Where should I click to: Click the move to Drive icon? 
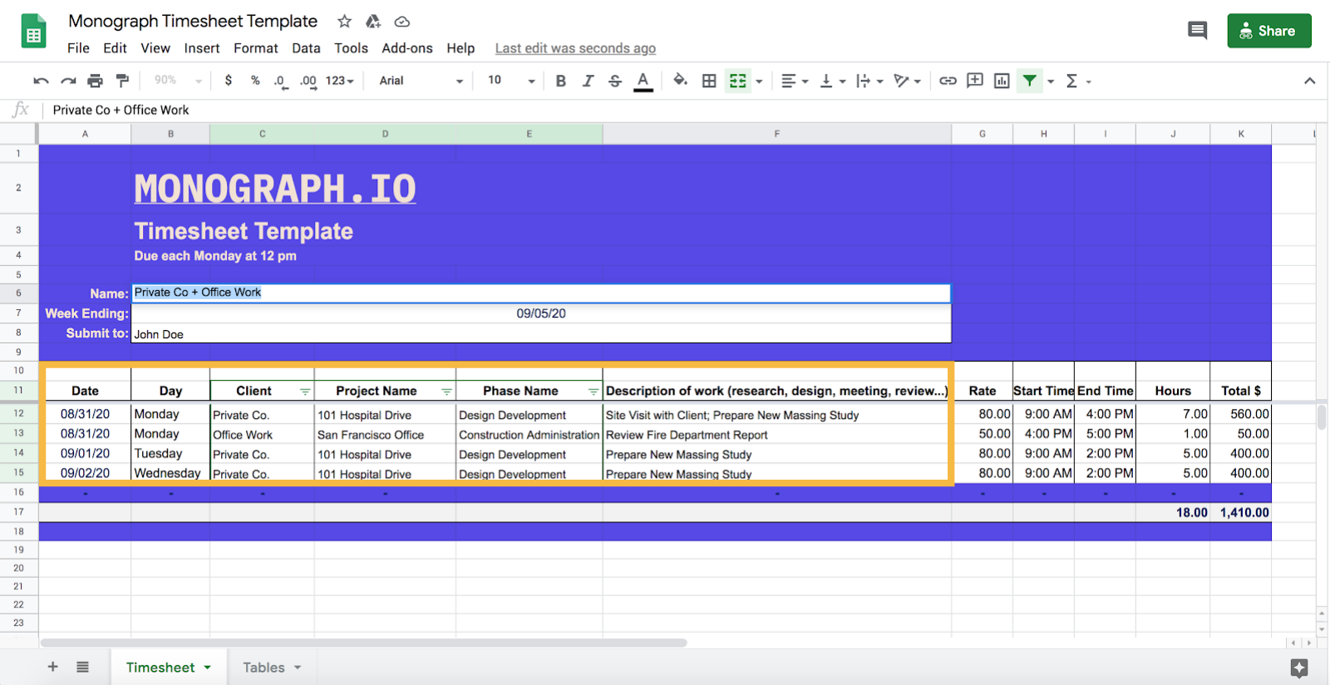point(373,22)
